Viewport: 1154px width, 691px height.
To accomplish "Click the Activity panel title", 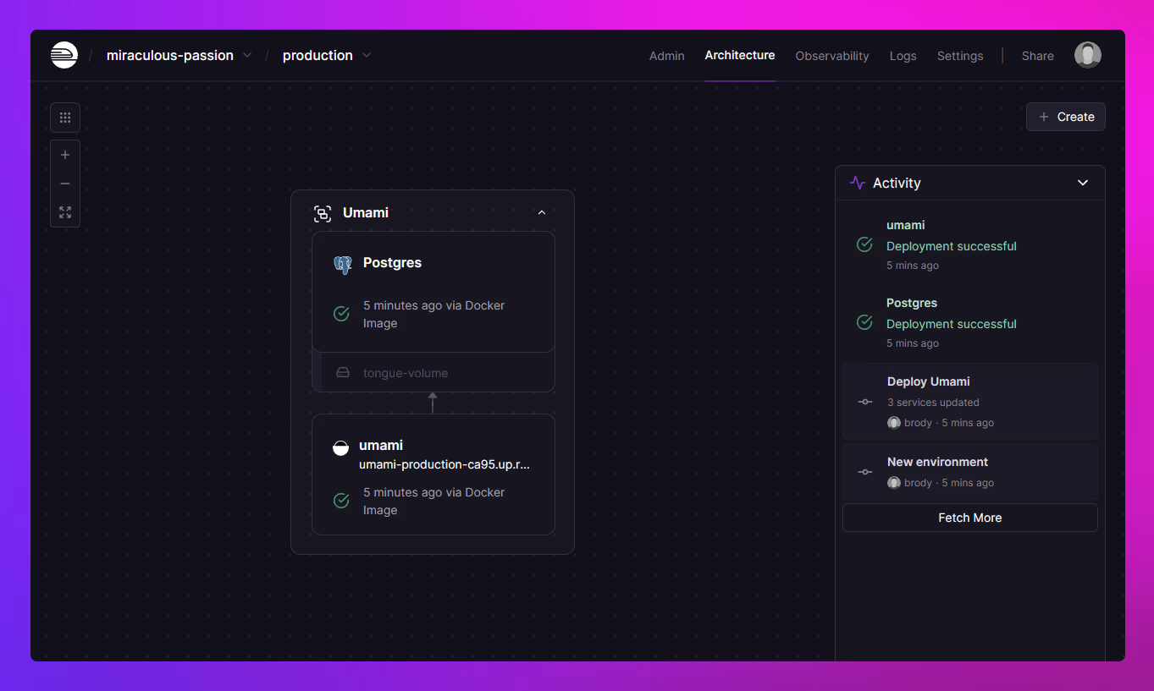I will pyautogui.click(x=897, y=183).
